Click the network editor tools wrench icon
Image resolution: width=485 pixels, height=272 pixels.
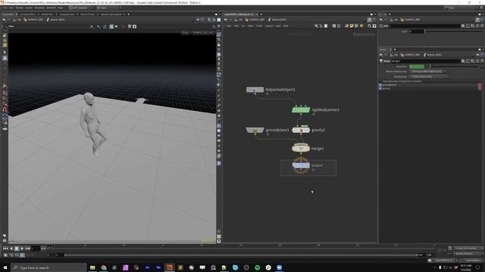click(316, 26)
